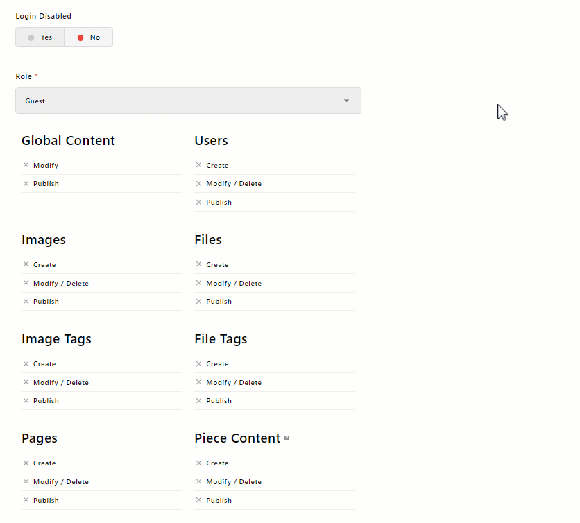Click the Piece Content section heading
This screenshot has width=580, height=523.
(237, 438)
